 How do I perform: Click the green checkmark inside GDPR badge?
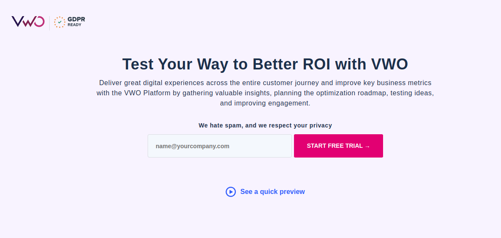click(60, 22)
